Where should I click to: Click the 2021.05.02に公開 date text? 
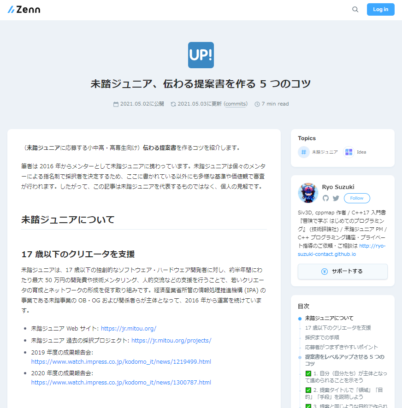pos(142,104)
